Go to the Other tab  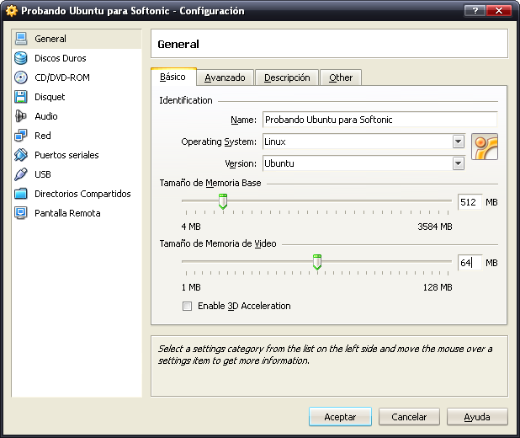tap(341, 77)
